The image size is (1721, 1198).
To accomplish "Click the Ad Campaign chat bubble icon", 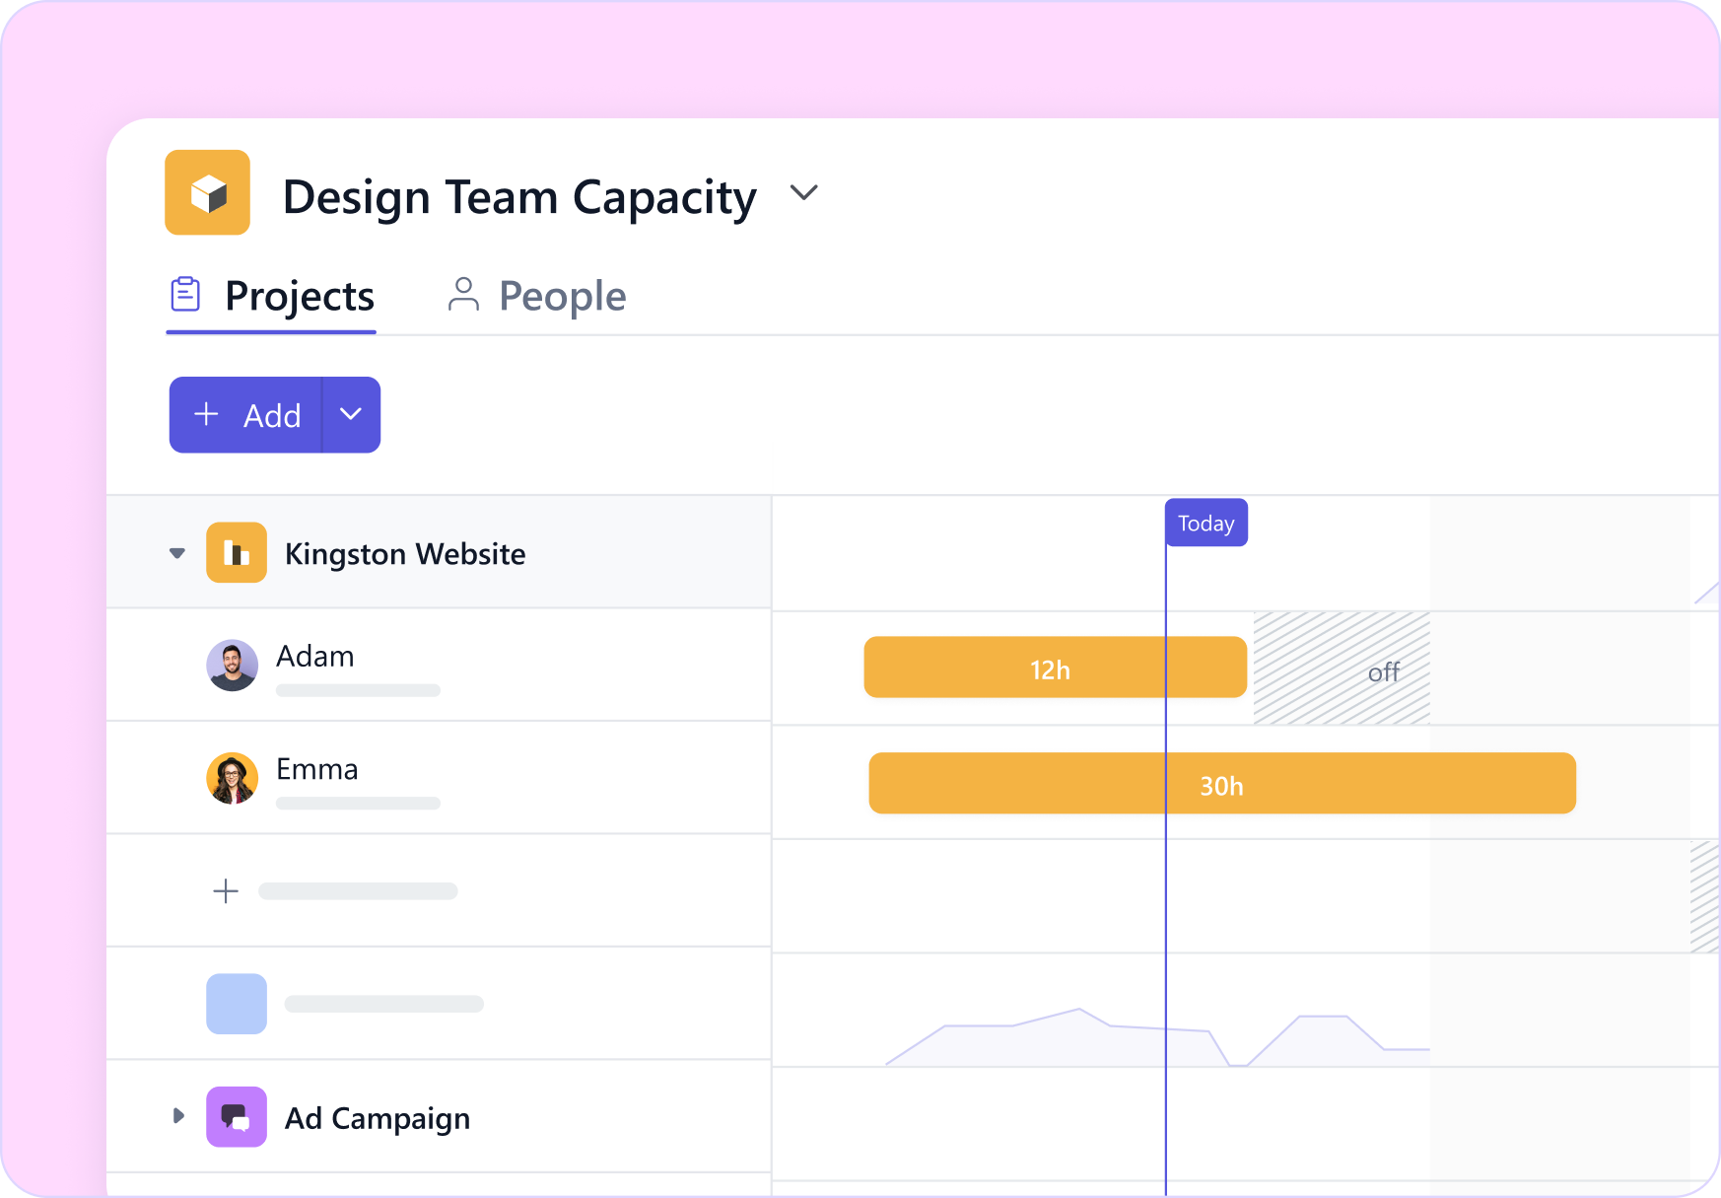I will 236,1117.
